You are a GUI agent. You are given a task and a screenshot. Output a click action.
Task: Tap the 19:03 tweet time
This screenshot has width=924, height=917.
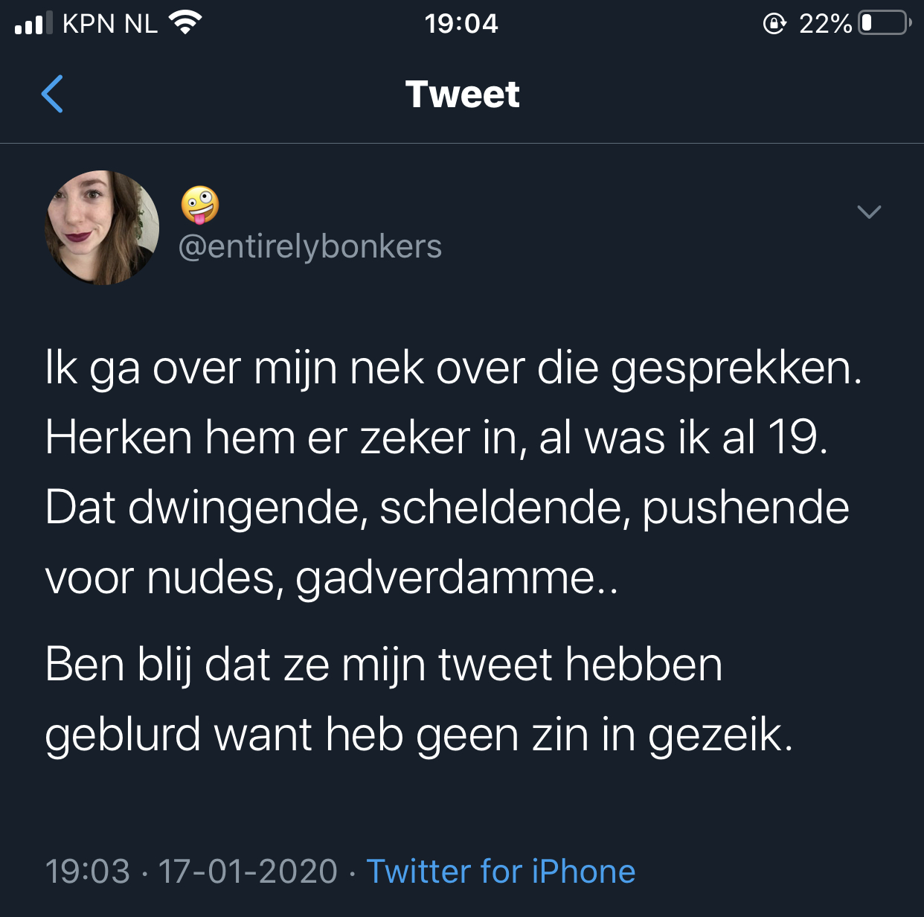click(88, 872)
